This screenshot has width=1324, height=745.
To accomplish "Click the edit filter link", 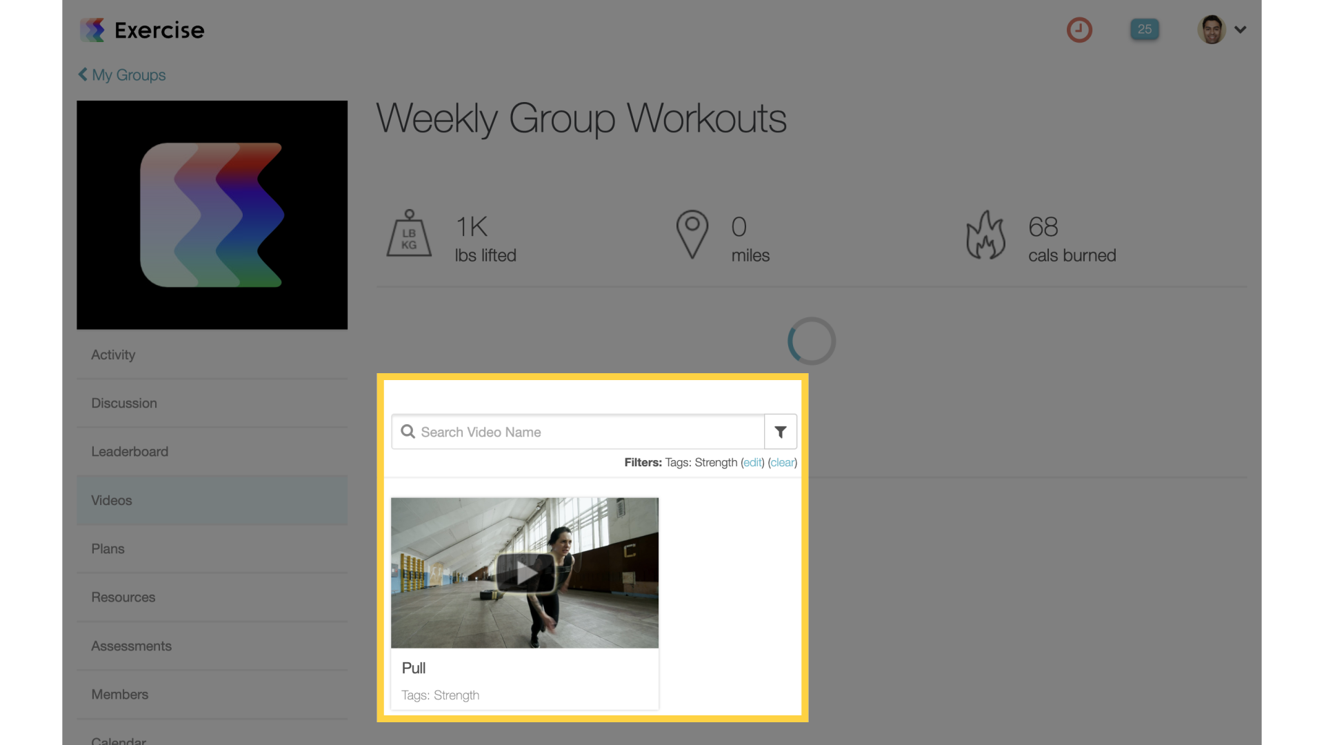I will [x=751, y=462].
